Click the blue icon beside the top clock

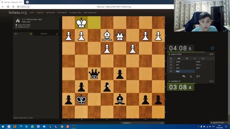coord(212,48)
